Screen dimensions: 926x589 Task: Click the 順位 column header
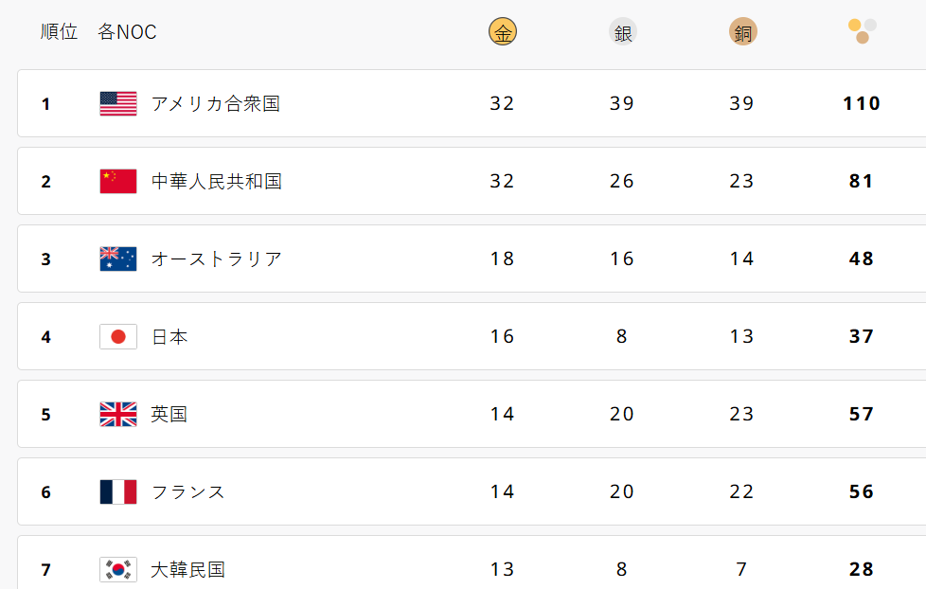[x=59, y=32]
